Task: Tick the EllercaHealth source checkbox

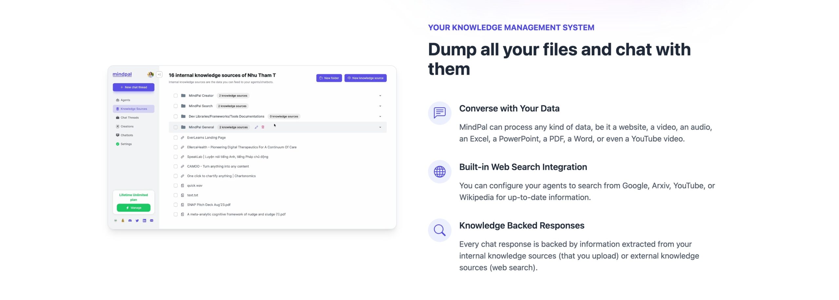Action: (x=176, y=148)
